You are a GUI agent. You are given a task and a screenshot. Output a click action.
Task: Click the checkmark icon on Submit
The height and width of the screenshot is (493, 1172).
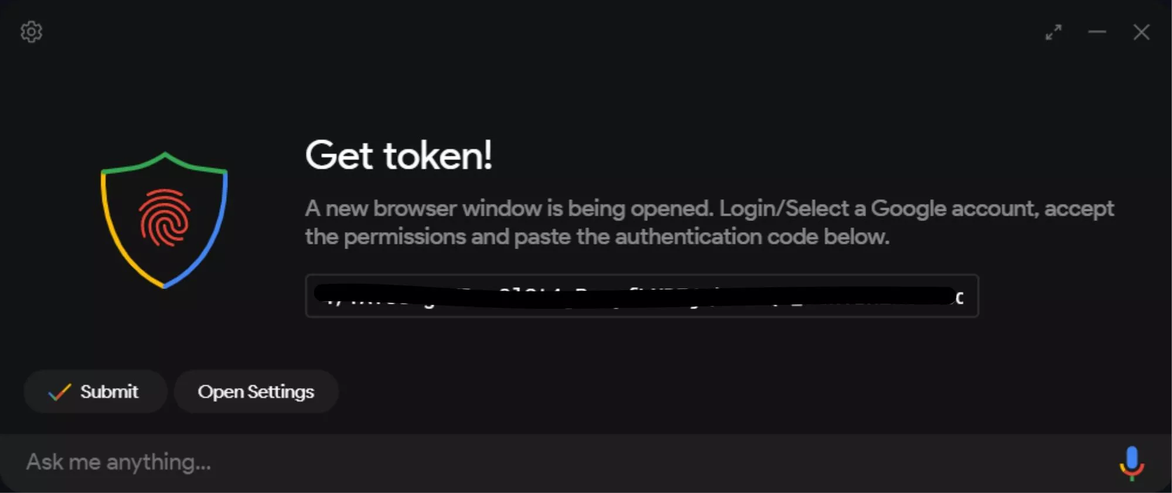[59, 392]
